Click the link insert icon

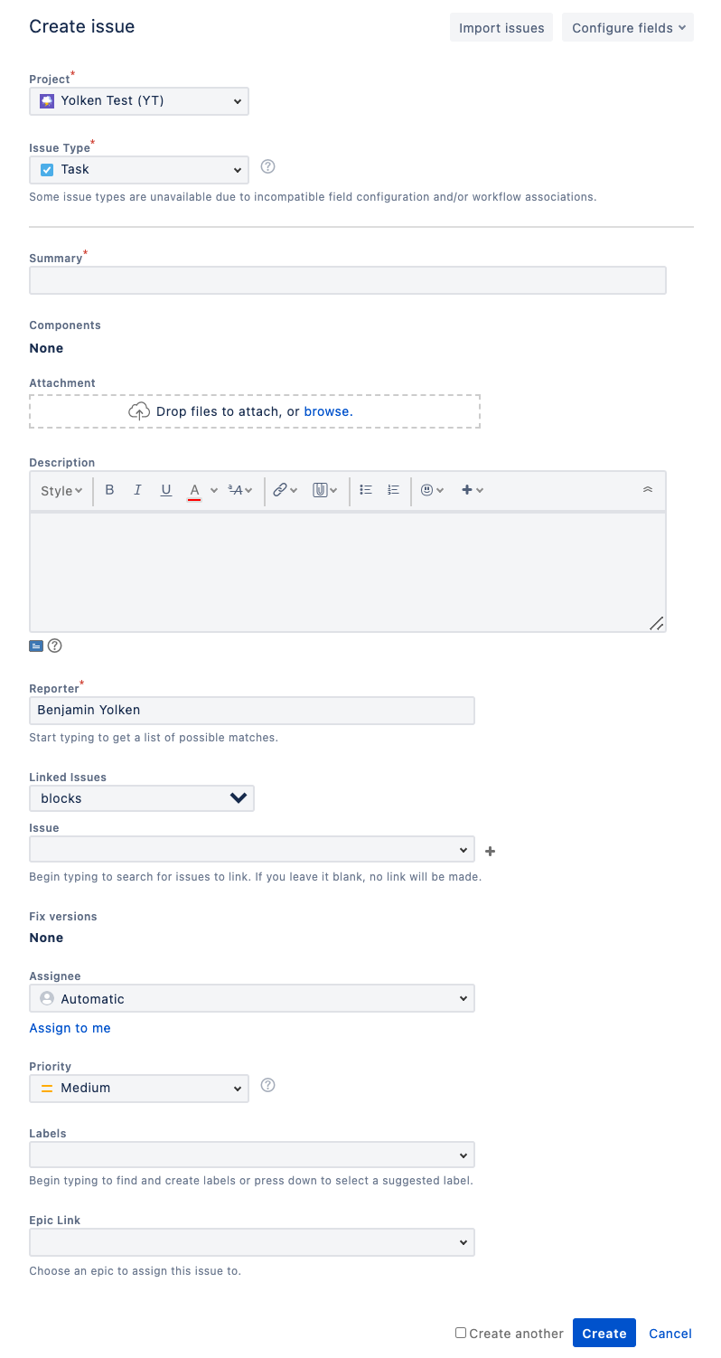(286, 490)
